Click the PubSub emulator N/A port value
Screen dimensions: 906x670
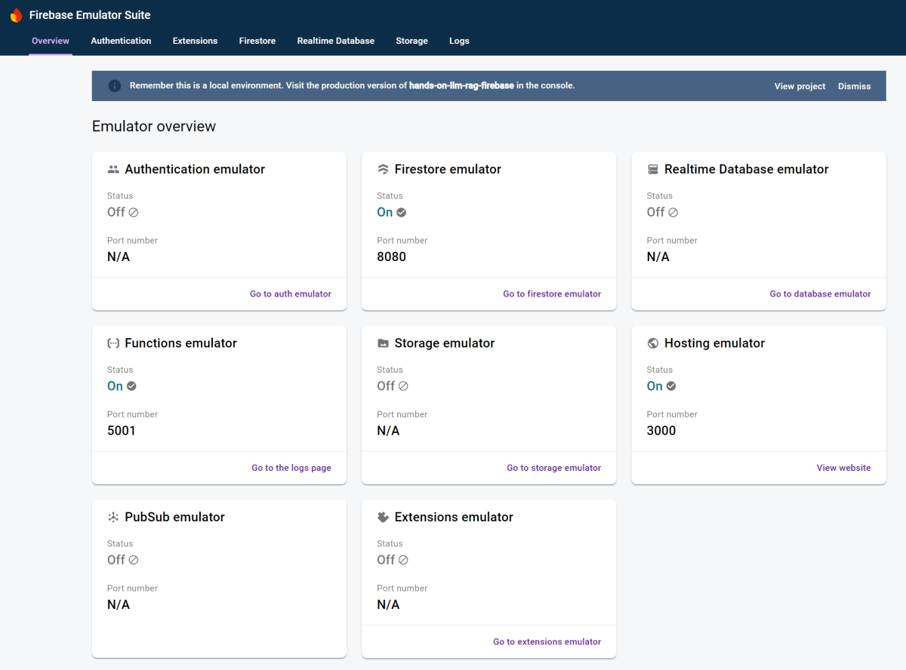(x=119, y=604)
